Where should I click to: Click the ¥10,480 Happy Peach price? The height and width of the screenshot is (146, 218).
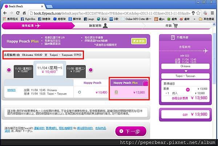pos(101,92)
